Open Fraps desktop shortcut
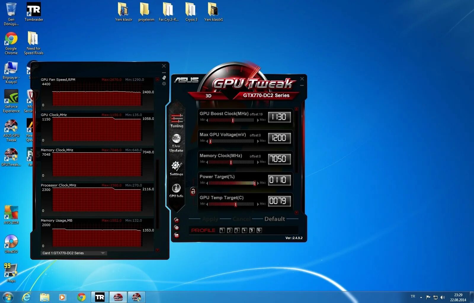Image resolution: width=474 pixels, height=303 pixels. pyautogui.click(x=11, y=273)
